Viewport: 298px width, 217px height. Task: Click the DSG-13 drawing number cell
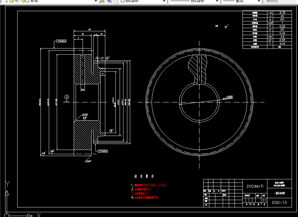pyautogui.click(x=279, y=203)
